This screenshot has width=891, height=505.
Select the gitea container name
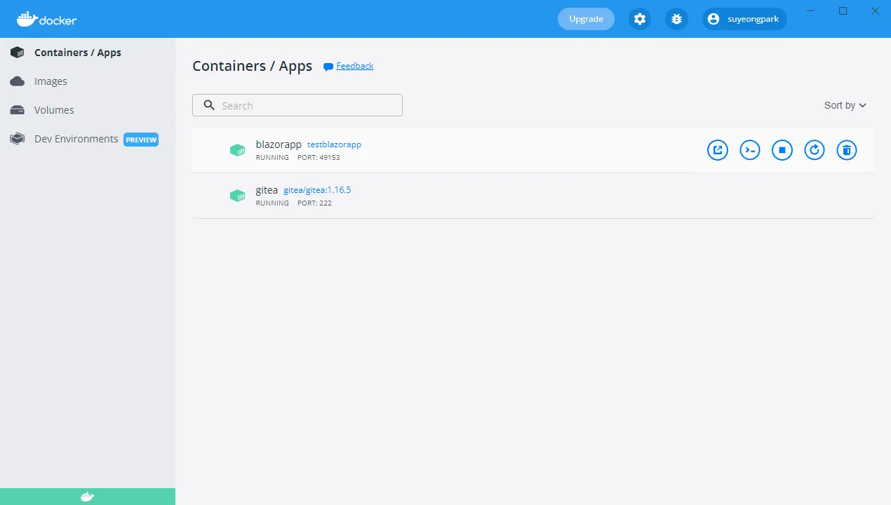coord(267,190)
